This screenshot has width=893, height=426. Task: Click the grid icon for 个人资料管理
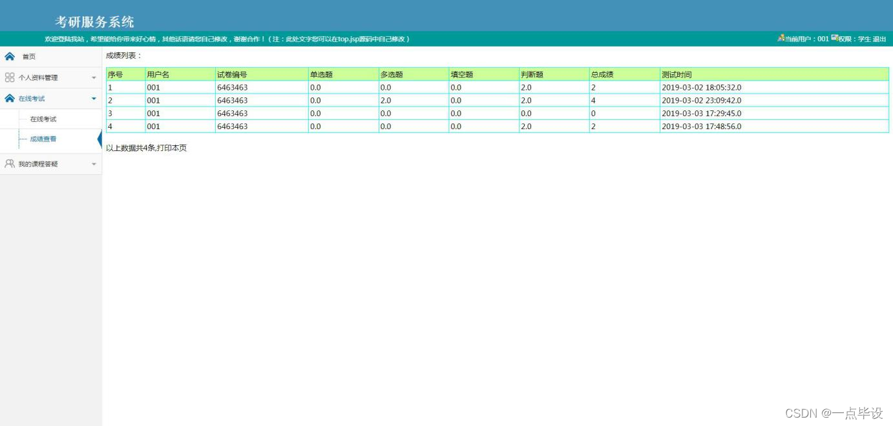(10, 77)
